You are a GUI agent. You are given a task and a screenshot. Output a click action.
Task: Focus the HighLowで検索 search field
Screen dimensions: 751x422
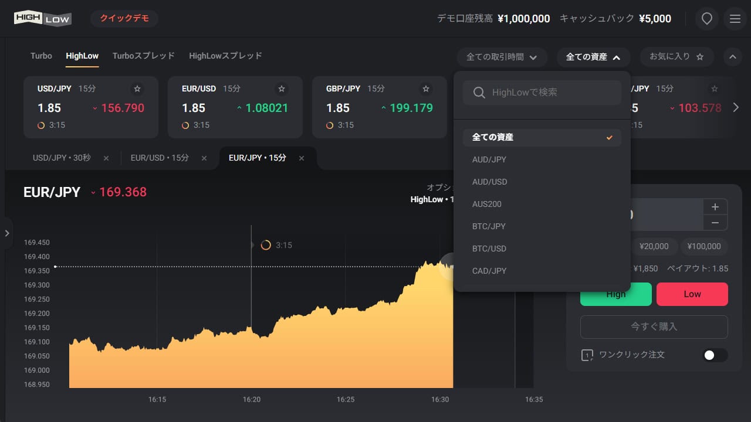click(542, 93)
